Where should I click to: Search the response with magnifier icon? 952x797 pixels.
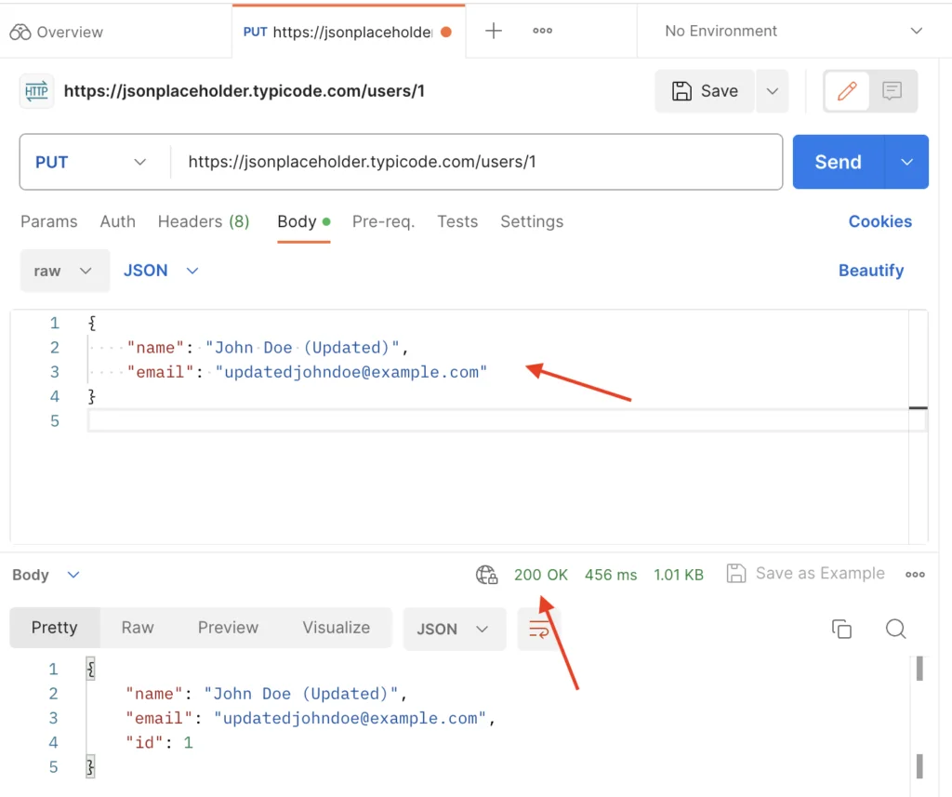(895, 629)
